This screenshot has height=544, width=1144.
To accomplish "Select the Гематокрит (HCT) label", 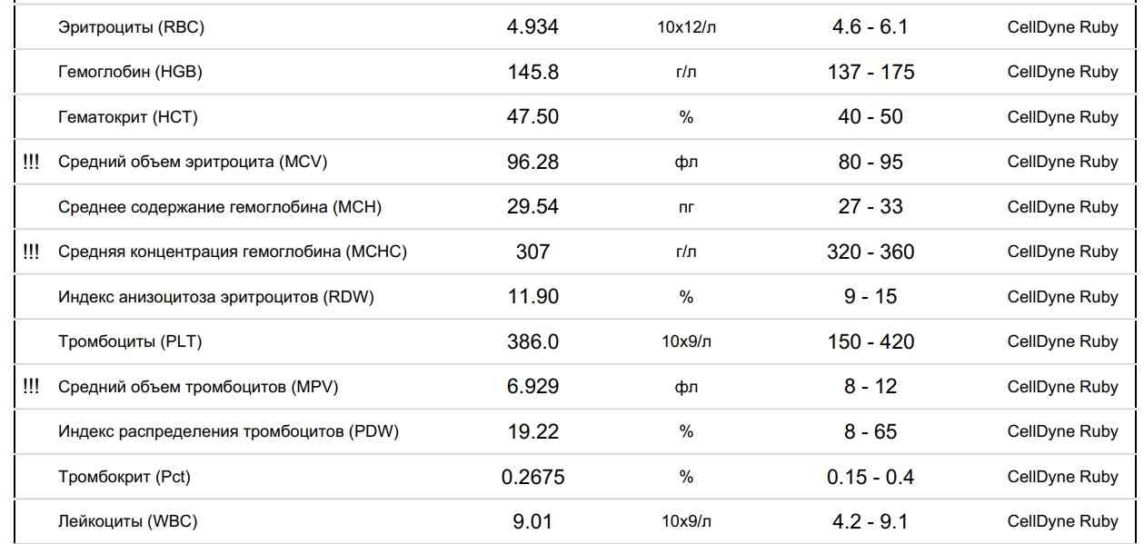I will (x=127, y=117).
